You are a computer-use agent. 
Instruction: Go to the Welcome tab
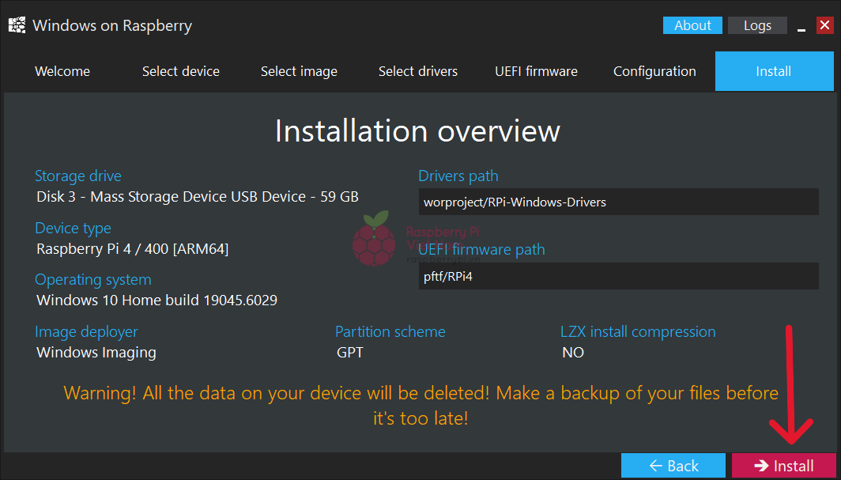[x=62, y=71]
